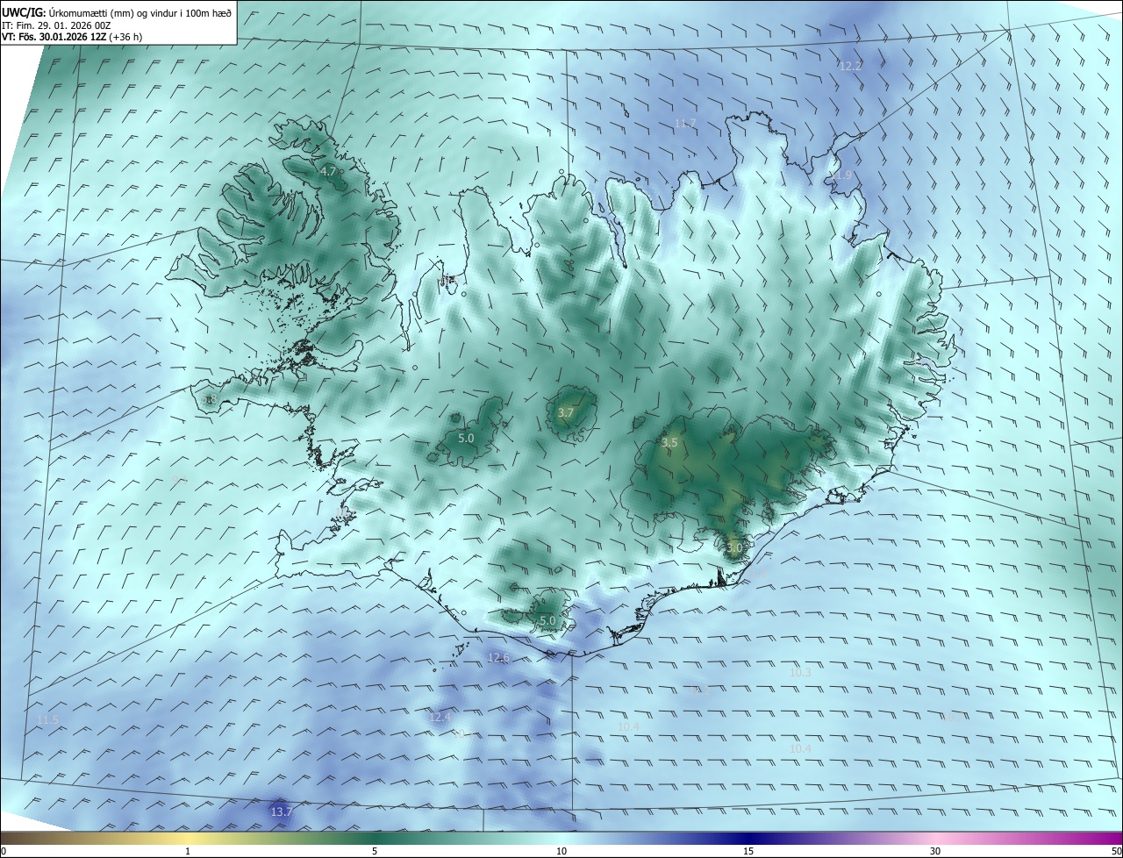Viewport: 1123px width, 858px height.
Task: Click the 3.7 value on the glacier
Action: coord(566,412)
